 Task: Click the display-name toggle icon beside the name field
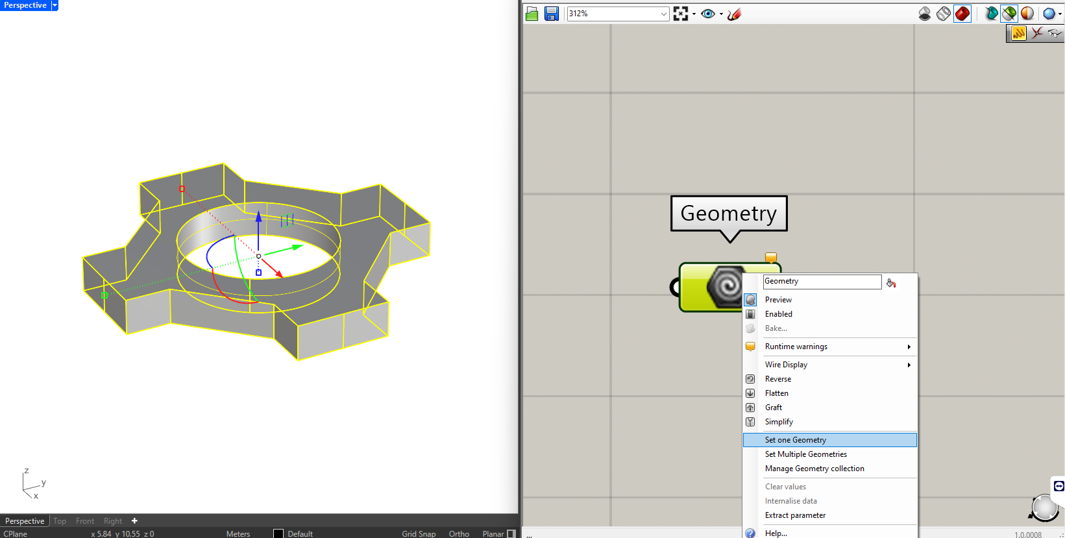891,282
